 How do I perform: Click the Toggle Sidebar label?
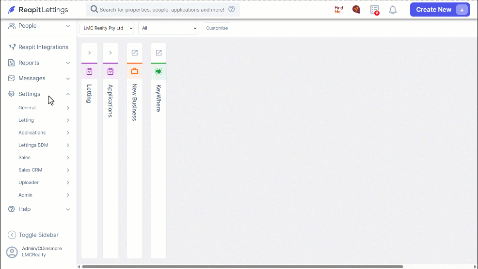(x=38, y=235)
